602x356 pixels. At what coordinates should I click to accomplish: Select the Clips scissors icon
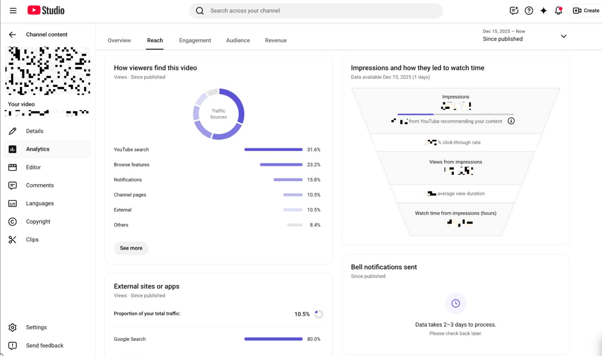[x=12, y=239]
